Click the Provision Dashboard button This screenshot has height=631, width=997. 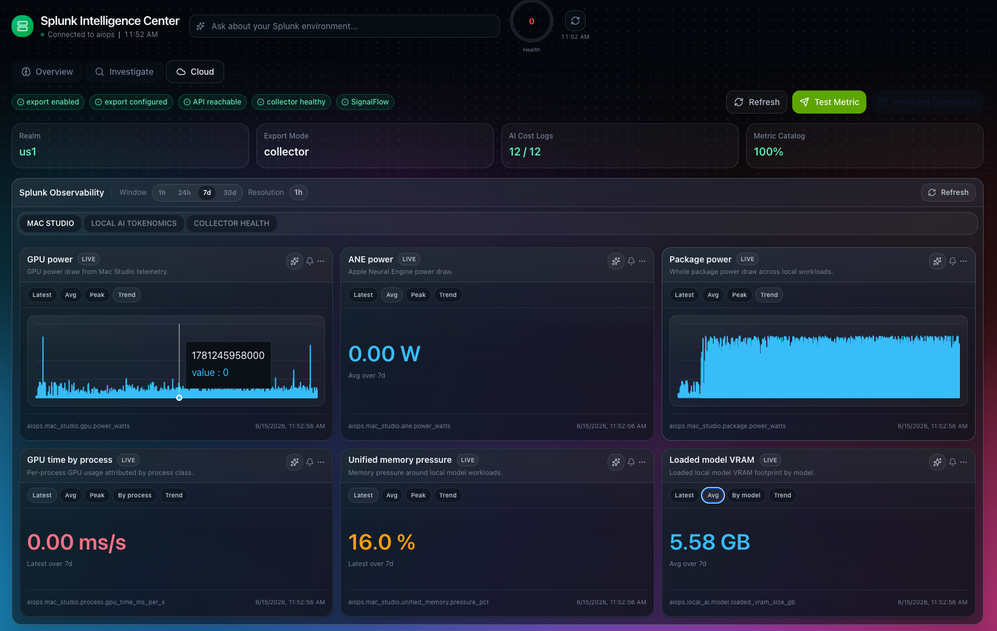pyautogui.click(x=928, y=102)
